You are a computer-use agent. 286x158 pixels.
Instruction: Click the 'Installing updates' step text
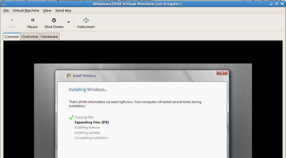87,133
